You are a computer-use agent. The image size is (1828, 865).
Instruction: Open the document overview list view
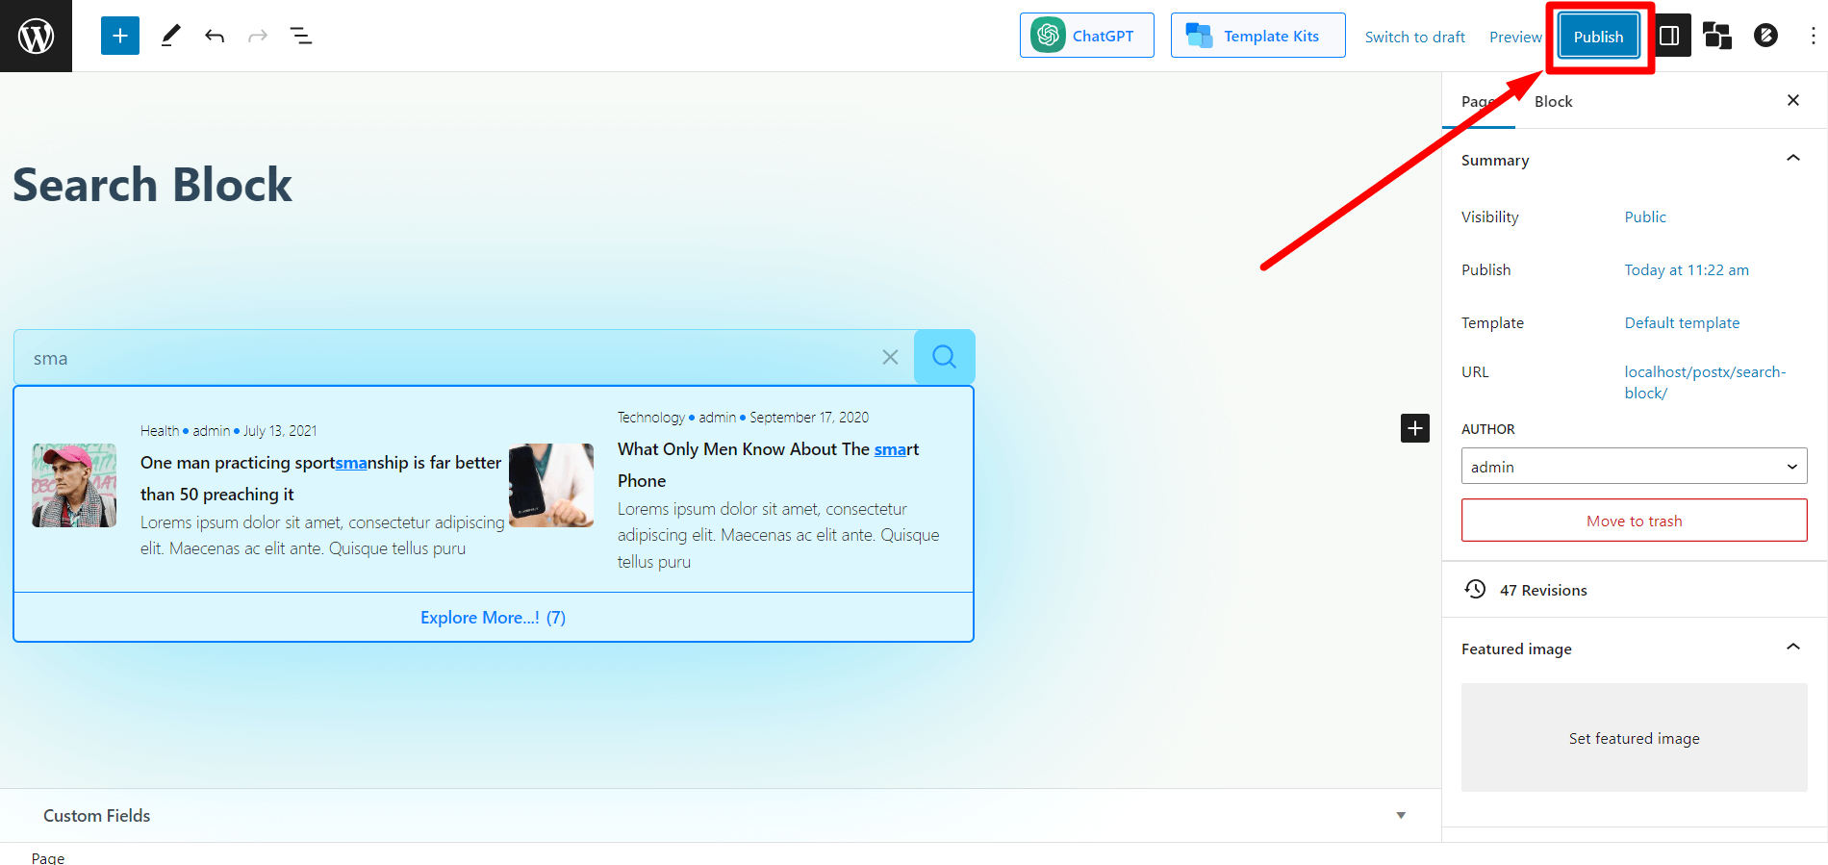[301, 36]
